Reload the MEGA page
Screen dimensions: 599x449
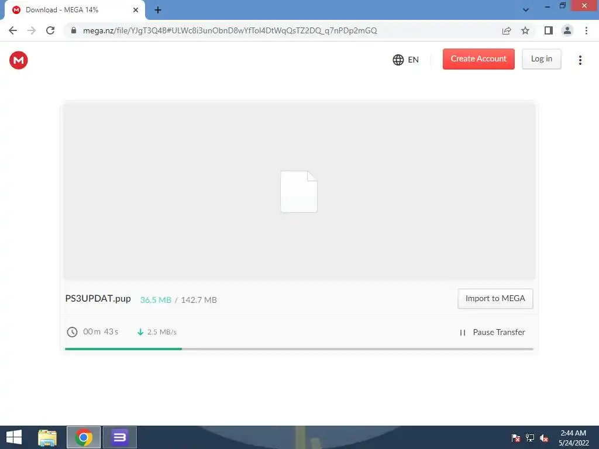[50, 30]
